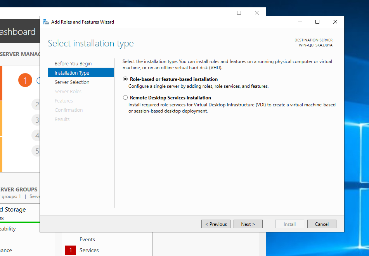This screenshot has height=256, width=369.
Task: Open Events in the Server Manager tile
Action: pyautogui.click(x=87, y=239)
